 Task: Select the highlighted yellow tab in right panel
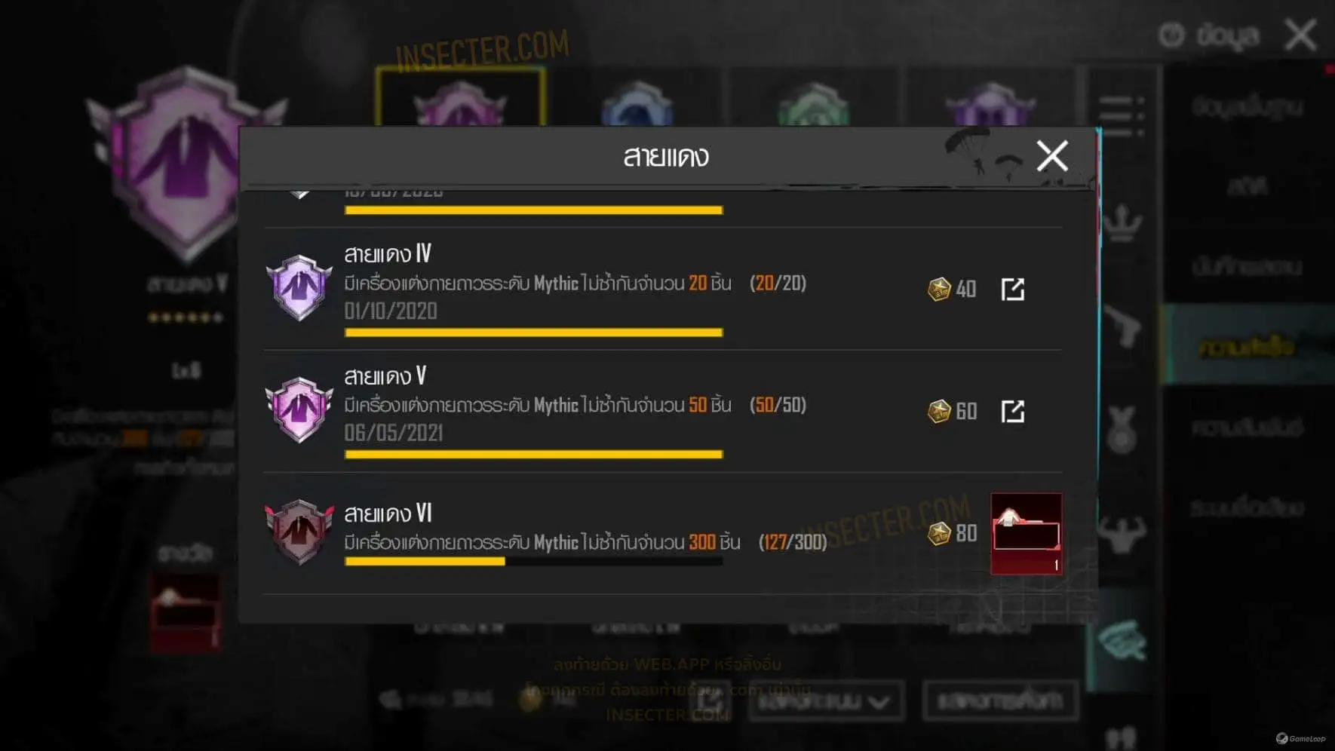[1248, 346]
